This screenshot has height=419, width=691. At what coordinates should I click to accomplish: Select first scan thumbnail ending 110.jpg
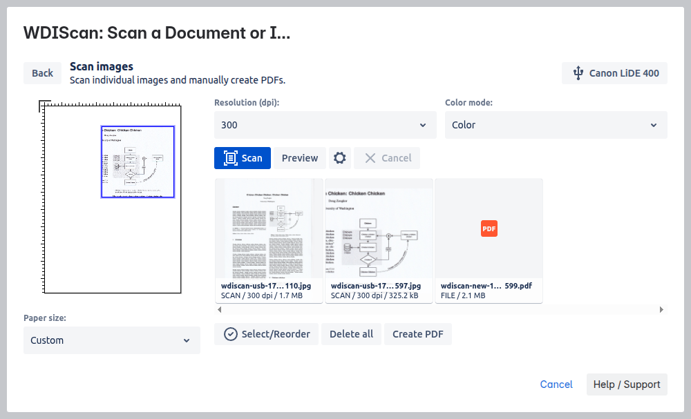pyautogui.click(x=269, y=240)
